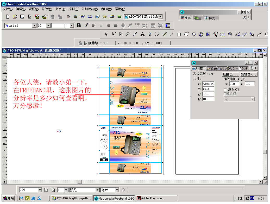This screenshot has width=270, height=204.
Task: Click the 链接(L)... button
Action: 230,74
